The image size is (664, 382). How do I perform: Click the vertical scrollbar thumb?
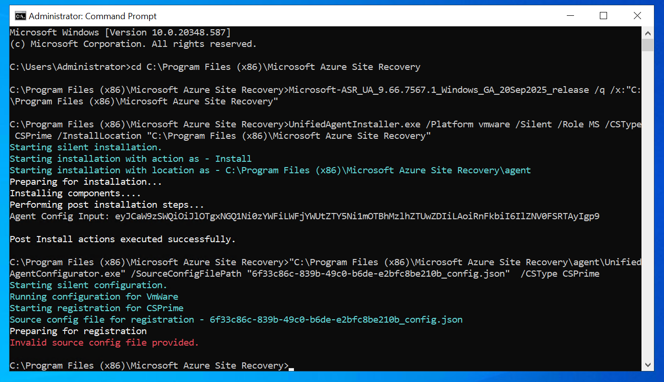click(x=648, y=45)
